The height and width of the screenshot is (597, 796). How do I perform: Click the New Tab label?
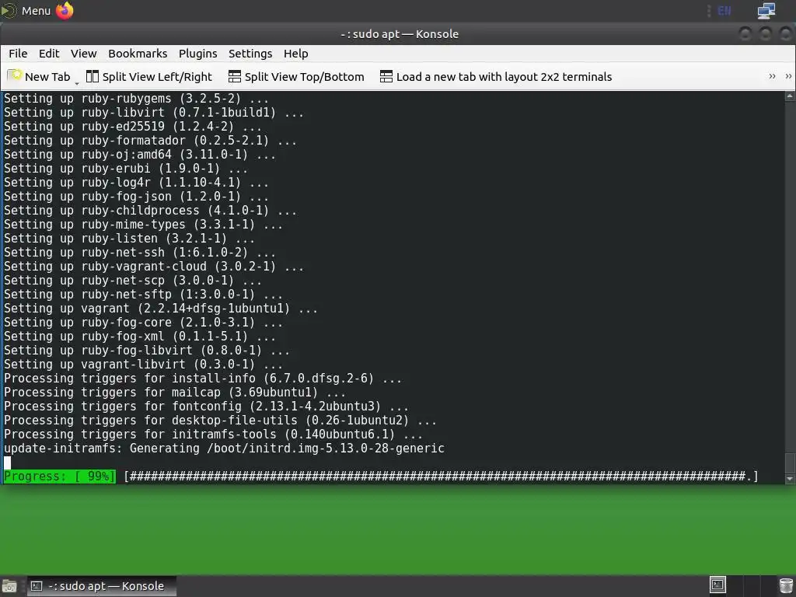[x=47, y=77]
